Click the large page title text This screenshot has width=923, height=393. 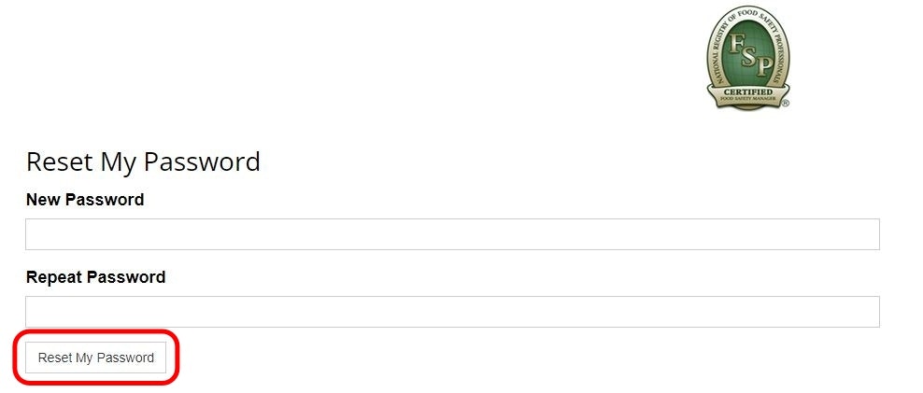pos(143,161)
